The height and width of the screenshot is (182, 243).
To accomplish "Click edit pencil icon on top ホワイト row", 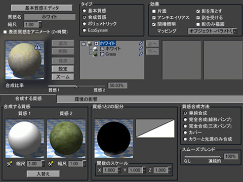I will coord(141,43).
